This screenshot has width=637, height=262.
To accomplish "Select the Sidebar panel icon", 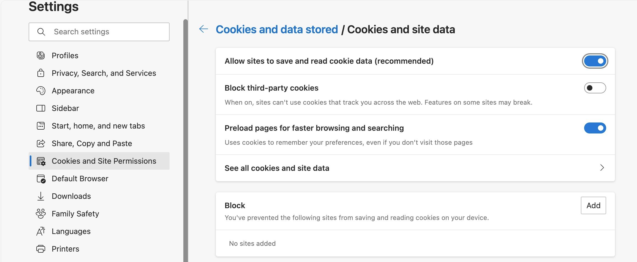I will pyautogui.click(x=41, y=108).
